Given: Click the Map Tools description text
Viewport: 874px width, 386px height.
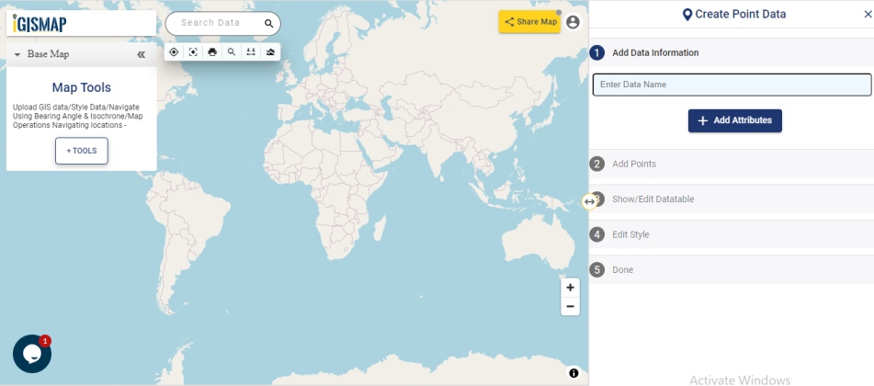Looking at the screenshot, I should [x=76, y=116].
